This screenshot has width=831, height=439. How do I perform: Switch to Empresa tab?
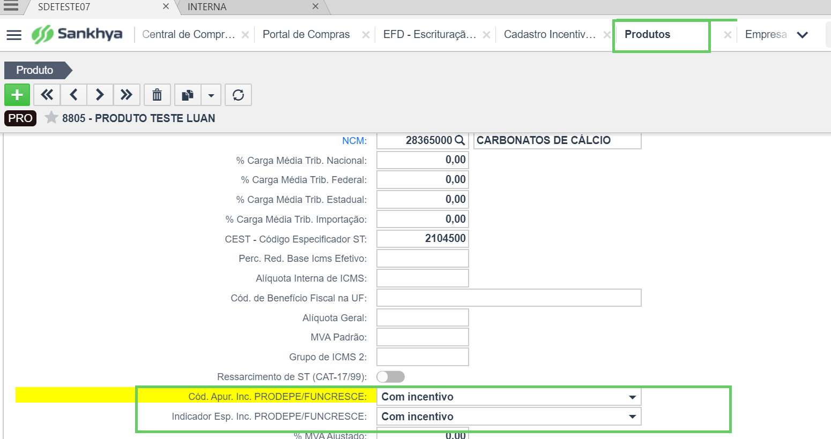(766, 34)
